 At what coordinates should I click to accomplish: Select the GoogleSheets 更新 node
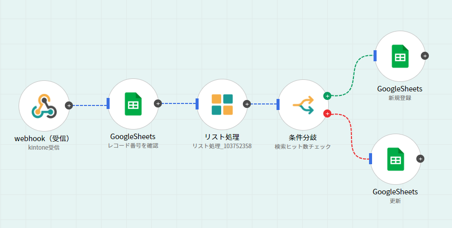(396, 159)
